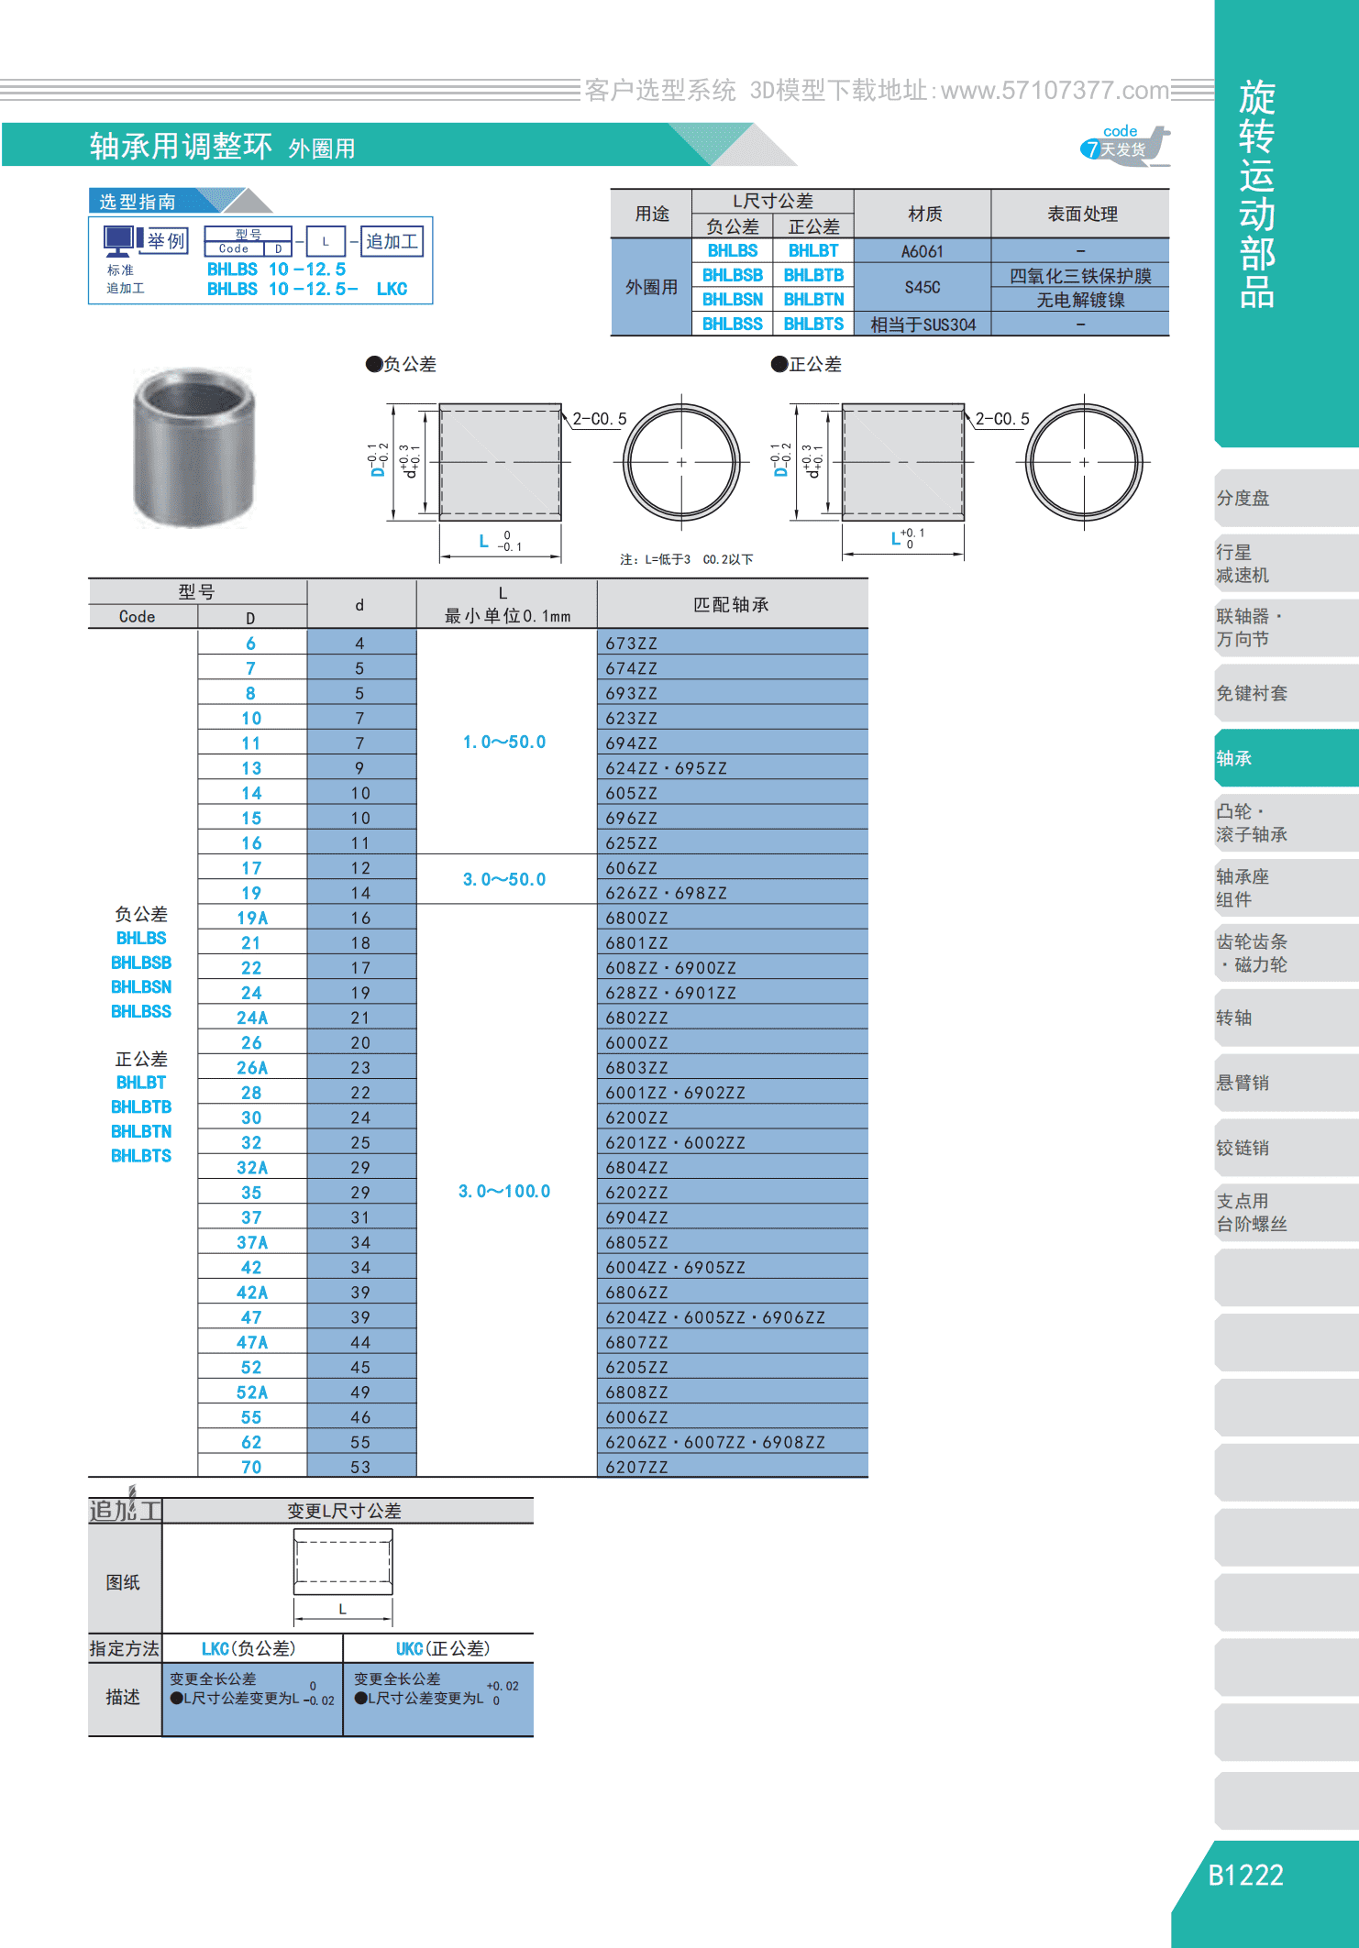The image size is (1359, 1948).
Task: Click the UKC(正公差) specification cell
Action: click(438, 1648)
